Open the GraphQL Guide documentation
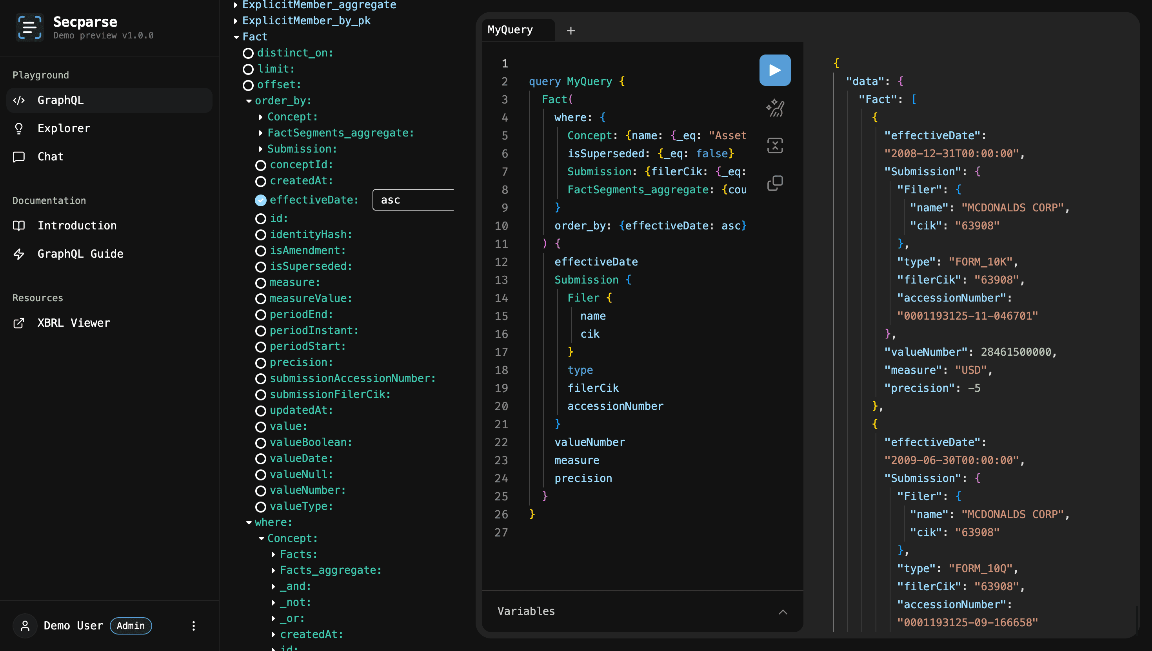 (80, 254)
